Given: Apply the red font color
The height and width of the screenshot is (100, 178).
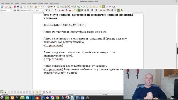Looking at the screenshot, I should pyautogui.click(x=70, y=10).
